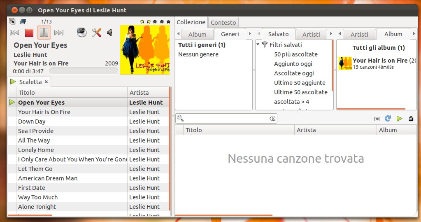421x222 pixels.
Task: Sort results by Titolo header in collection
Action: point(239,130)
